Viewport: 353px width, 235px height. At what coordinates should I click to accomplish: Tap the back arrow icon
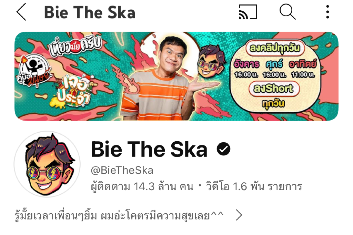click(22, 12)
